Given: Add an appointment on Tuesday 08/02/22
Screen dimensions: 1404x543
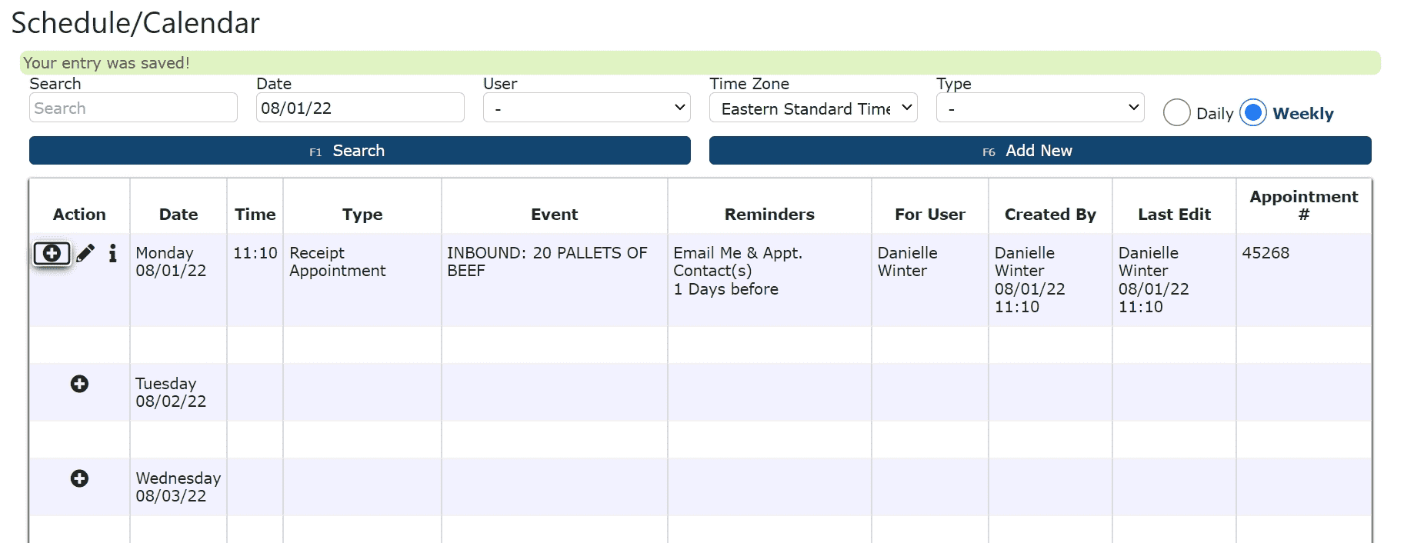Looking at the screenshot, I should [79, 384].
